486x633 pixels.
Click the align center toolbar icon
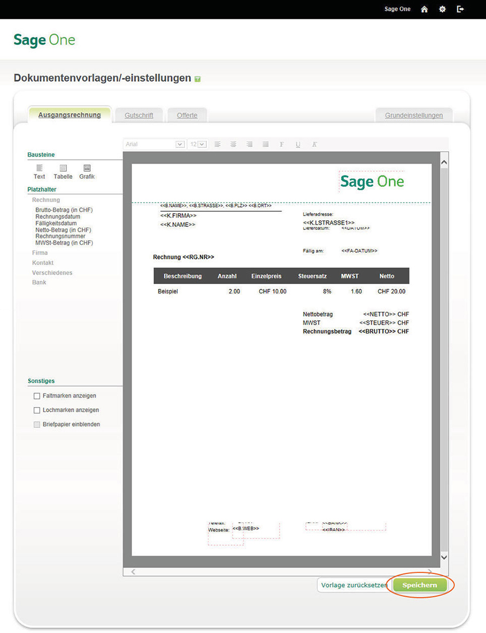(x=233, y=144)
